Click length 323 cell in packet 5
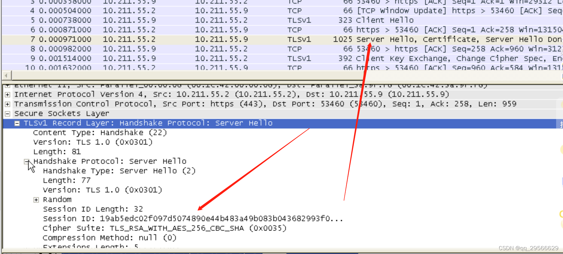563x254 pixels. (345, 20)
